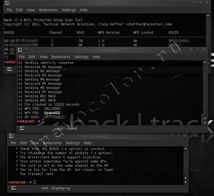Open View menu in aireplay-ng window
The height and width of the screenshot is (196, 214).
(x=35, y=143)
